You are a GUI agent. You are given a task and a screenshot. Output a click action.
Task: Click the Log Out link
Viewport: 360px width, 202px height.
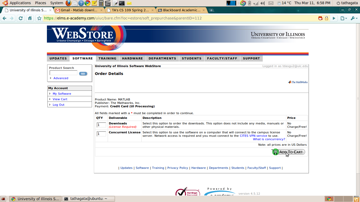click(59, 105)
